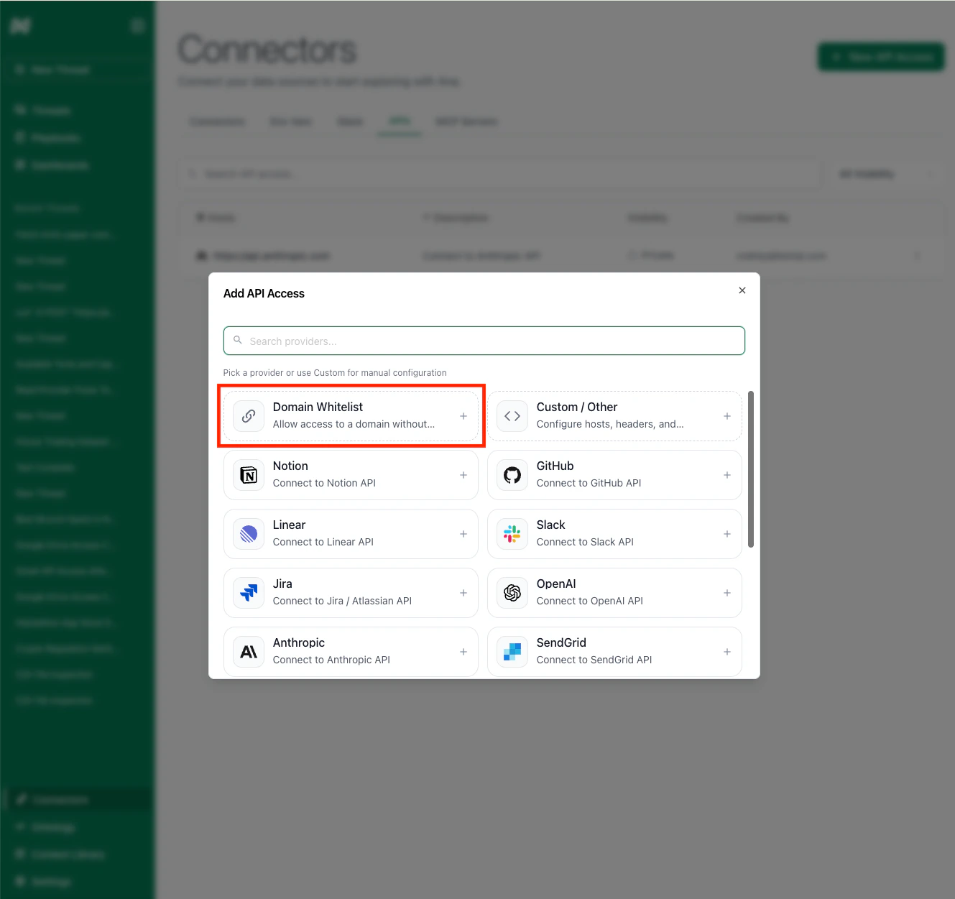Select the Jira provider icon
Image resolution: width=955 pixels, height=899 pixels.
coord(248,593)
